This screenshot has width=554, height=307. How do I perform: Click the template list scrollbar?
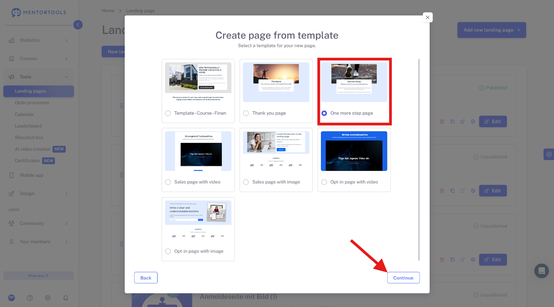click(419, 159)
